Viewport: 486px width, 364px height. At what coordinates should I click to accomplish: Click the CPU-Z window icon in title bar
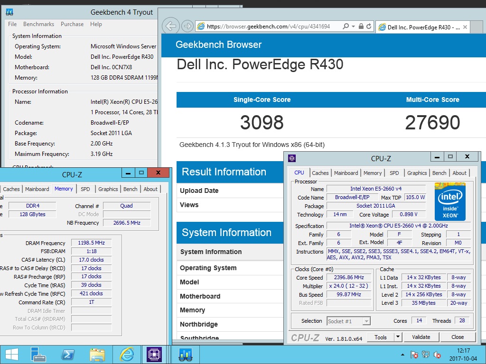point(292,158)
